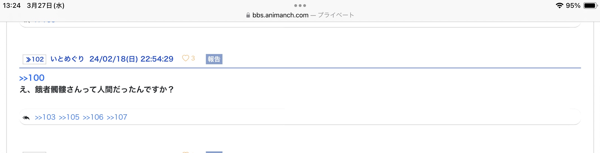Screen dimensions: 600x153
Task: Tap the three-dot multitasking icon at top
Action: pyautogui.click(x=300, y=6)
